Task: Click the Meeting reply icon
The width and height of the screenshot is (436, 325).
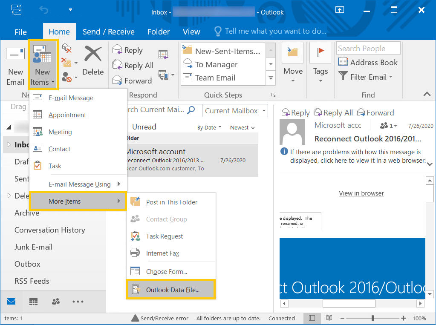Action: click(163, 54)
